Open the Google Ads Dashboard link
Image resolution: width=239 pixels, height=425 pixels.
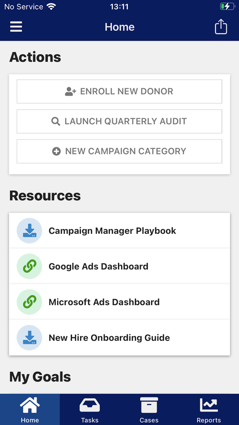(99, 266)
